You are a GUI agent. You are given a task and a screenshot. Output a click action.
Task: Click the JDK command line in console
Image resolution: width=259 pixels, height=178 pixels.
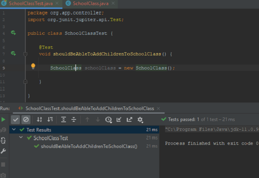[212, 129]
